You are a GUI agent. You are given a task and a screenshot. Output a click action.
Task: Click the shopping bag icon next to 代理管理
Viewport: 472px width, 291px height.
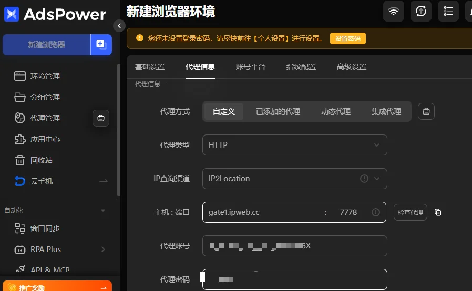(x=101, y=118)
